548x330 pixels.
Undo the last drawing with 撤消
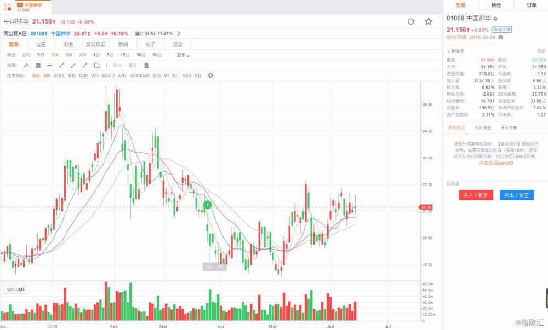[x=117, y=66]
